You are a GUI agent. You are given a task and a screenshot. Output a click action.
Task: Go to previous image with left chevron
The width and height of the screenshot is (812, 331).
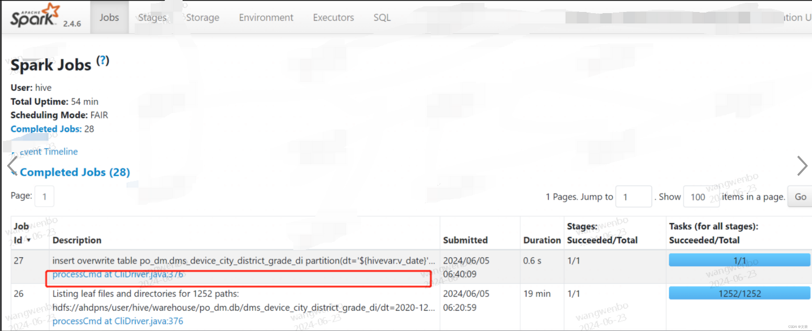12,166
